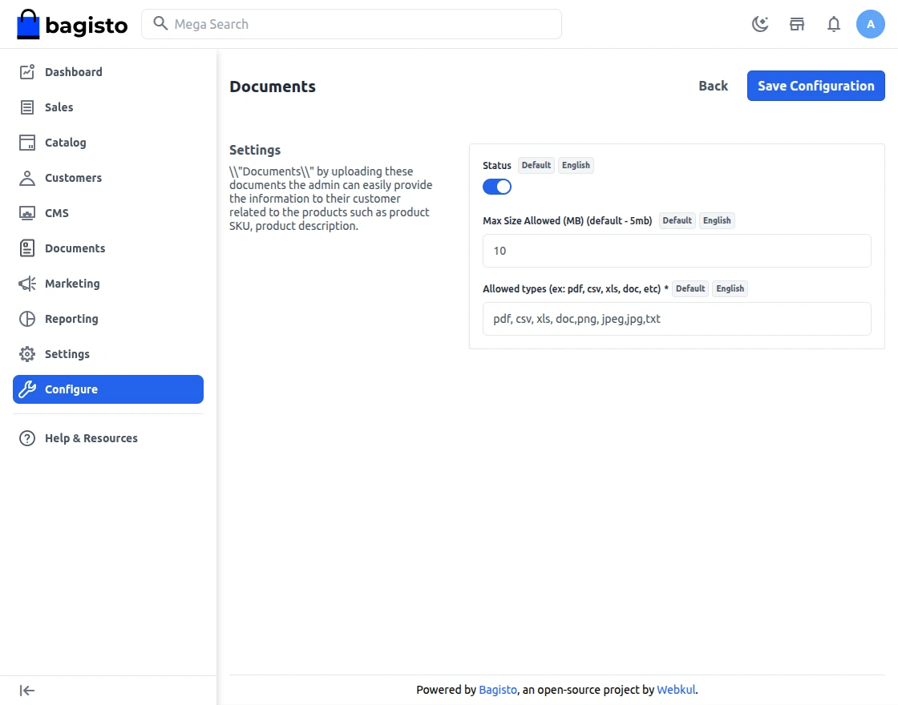This screenshot has width=898, height=705.
Task: Edit the Allowed types field
Action: [x=677, y=319]
